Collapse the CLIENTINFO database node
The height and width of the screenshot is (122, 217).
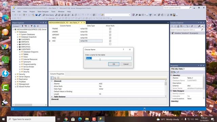(18, 49)
